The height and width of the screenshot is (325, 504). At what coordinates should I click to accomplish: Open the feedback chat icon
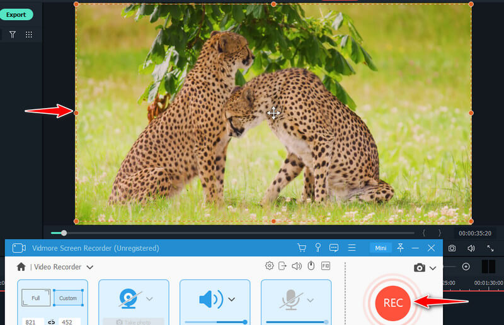click(335, 248)
